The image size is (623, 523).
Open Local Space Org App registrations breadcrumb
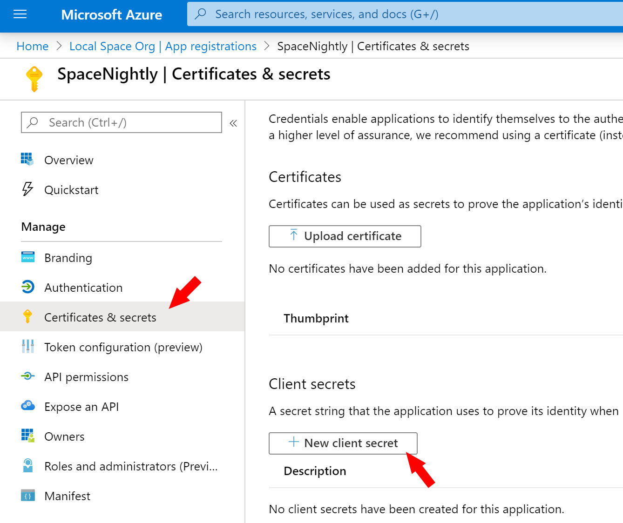(163, 46)
